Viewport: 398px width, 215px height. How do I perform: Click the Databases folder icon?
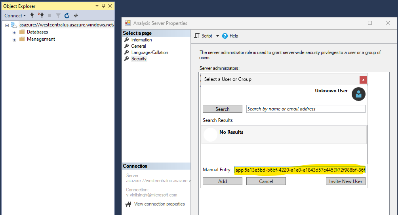point(22,32)
